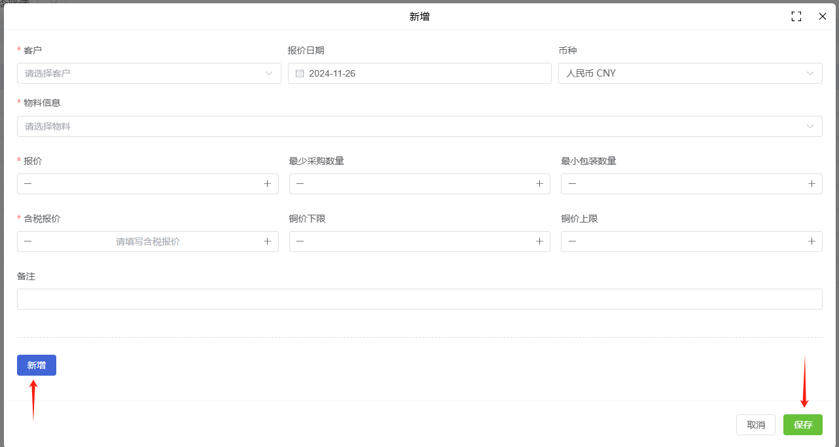Focus the 最少采购数量 number input
The width and height of the screenshot is (839, 447).
tap(419, 184)
